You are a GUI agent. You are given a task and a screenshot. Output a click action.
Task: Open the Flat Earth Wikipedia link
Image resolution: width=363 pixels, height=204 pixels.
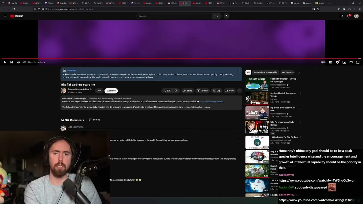[x=71, y=71]
